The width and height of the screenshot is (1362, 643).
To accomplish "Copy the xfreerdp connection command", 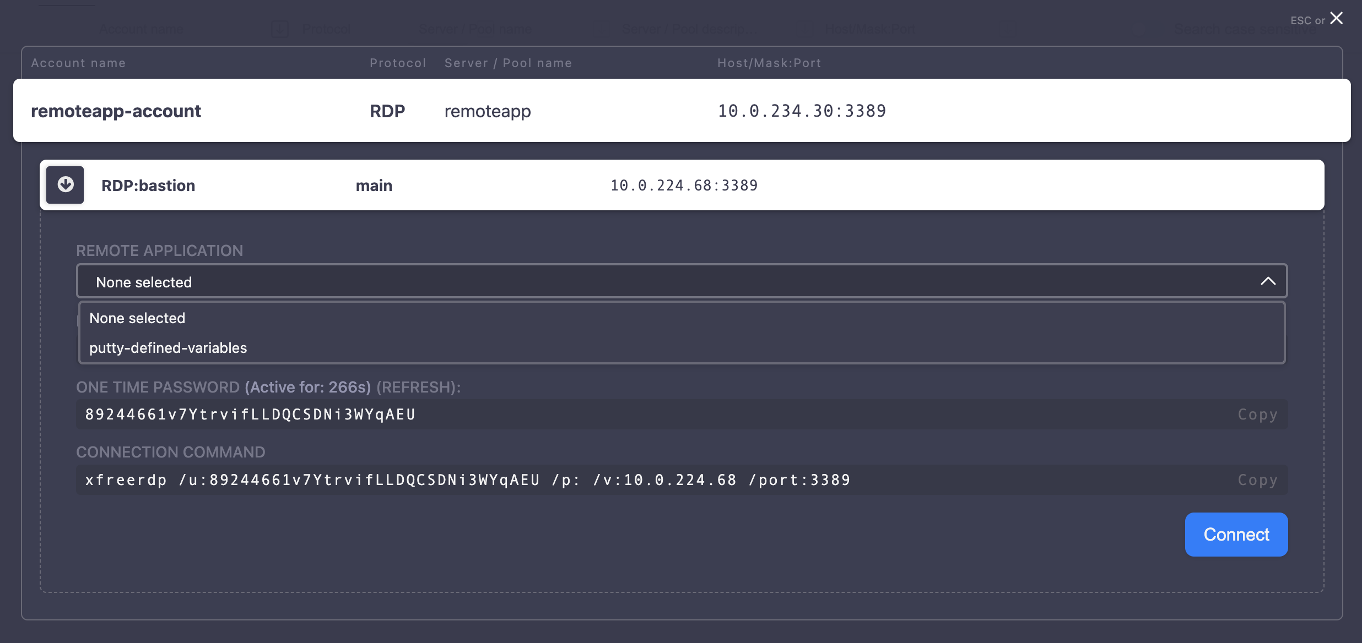I will coord(1257,480).
